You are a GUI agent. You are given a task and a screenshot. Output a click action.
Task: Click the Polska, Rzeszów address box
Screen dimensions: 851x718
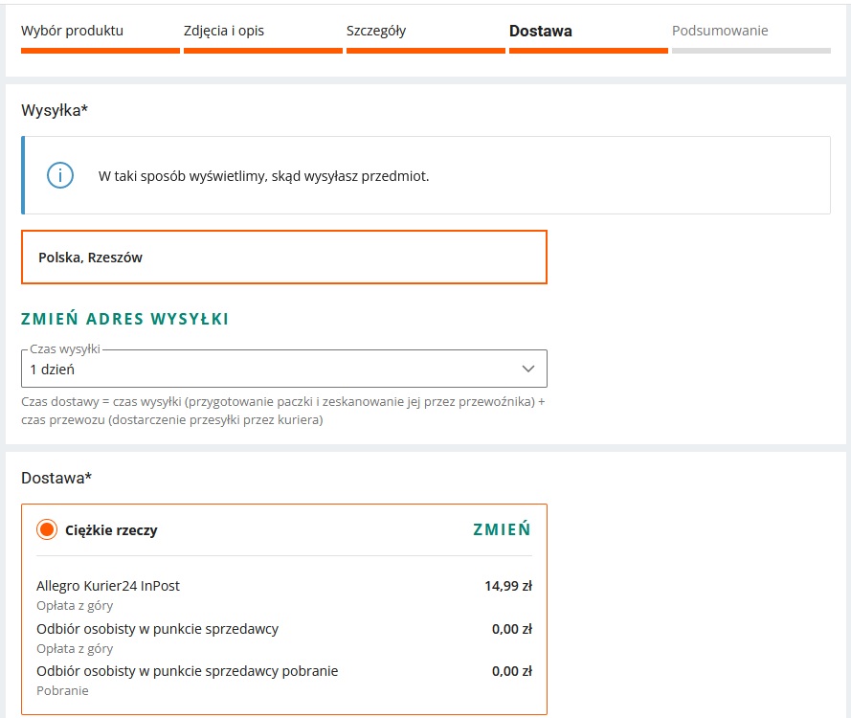tap(283, 257)
